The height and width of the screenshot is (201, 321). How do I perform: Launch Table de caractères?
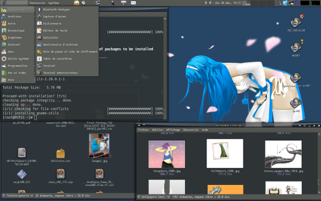pos(67,58)
